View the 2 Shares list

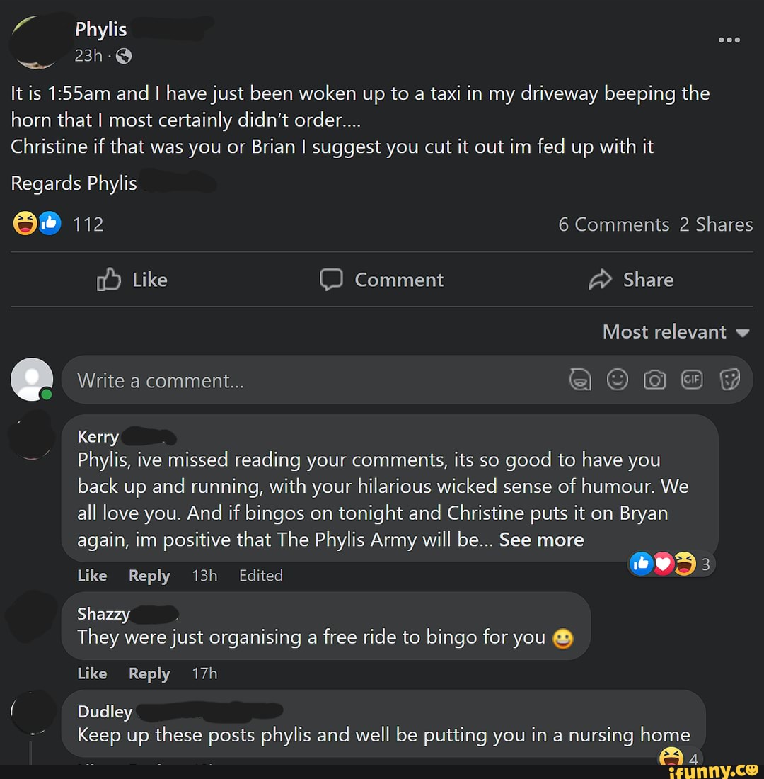[x=716, y=224]
